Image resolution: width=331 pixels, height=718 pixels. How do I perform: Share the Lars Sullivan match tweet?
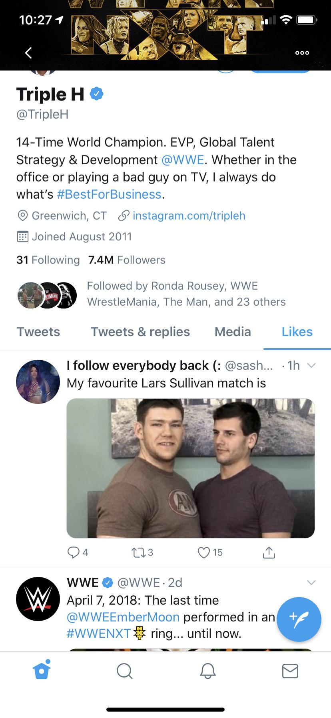[x=269, y=553]
